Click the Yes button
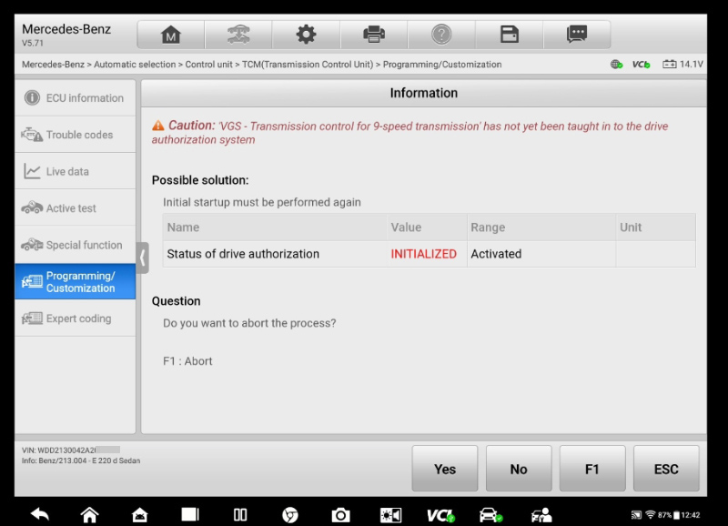 (445, 469)
